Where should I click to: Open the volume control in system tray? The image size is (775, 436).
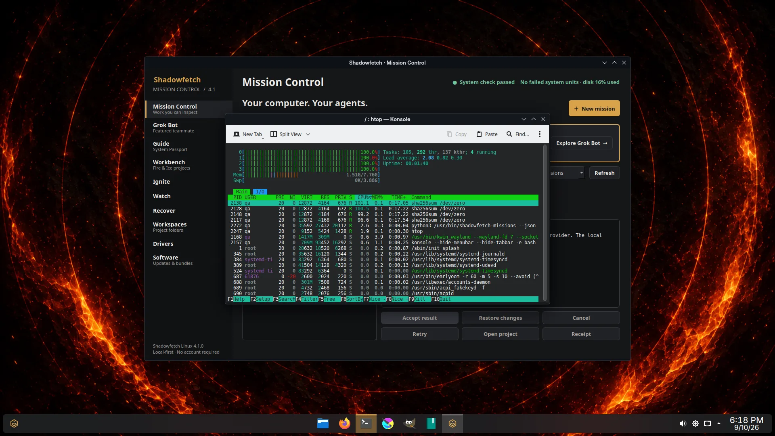683,423
